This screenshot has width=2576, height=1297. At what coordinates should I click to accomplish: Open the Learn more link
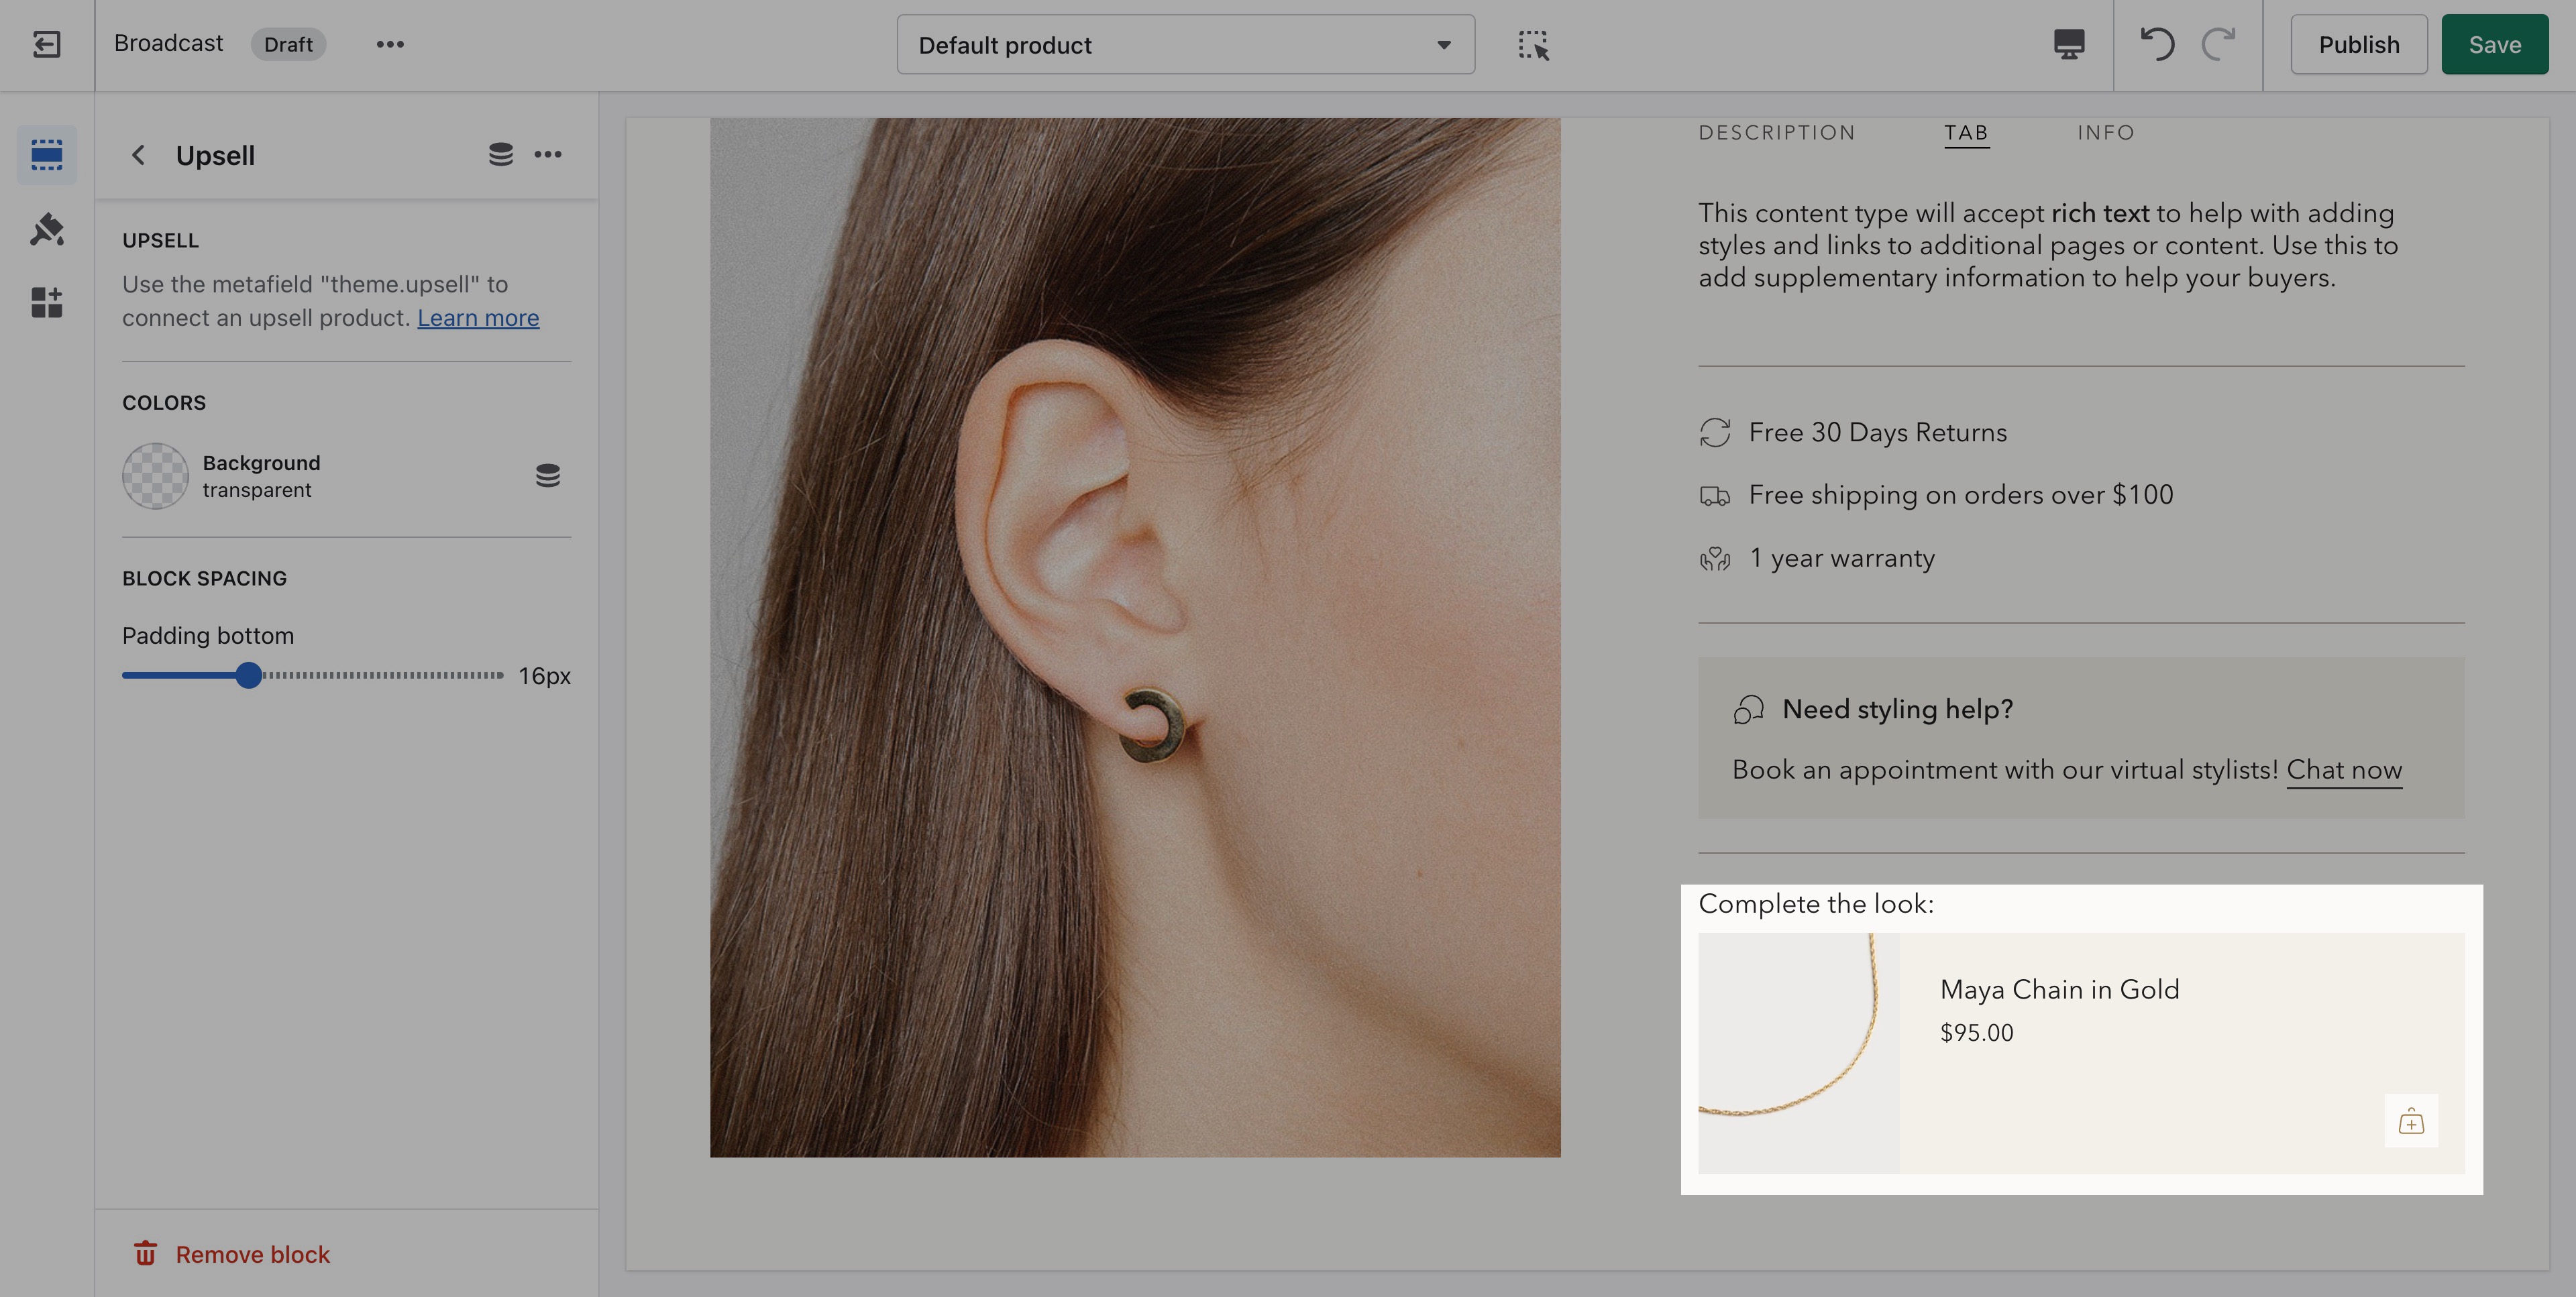(x=478, y=318)
